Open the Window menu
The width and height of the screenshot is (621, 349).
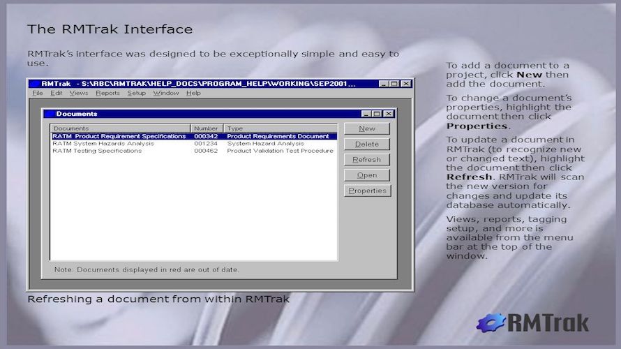(165, 93)
